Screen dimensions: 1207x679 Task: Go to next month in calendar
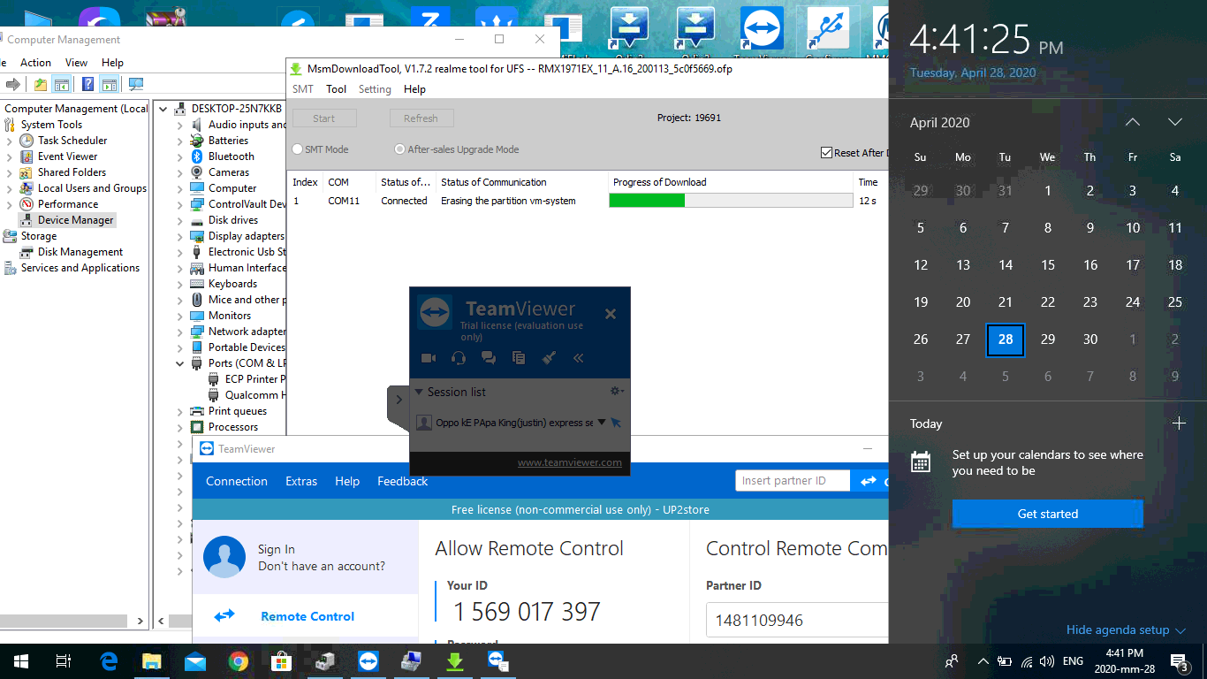(x=1175, y=122)
